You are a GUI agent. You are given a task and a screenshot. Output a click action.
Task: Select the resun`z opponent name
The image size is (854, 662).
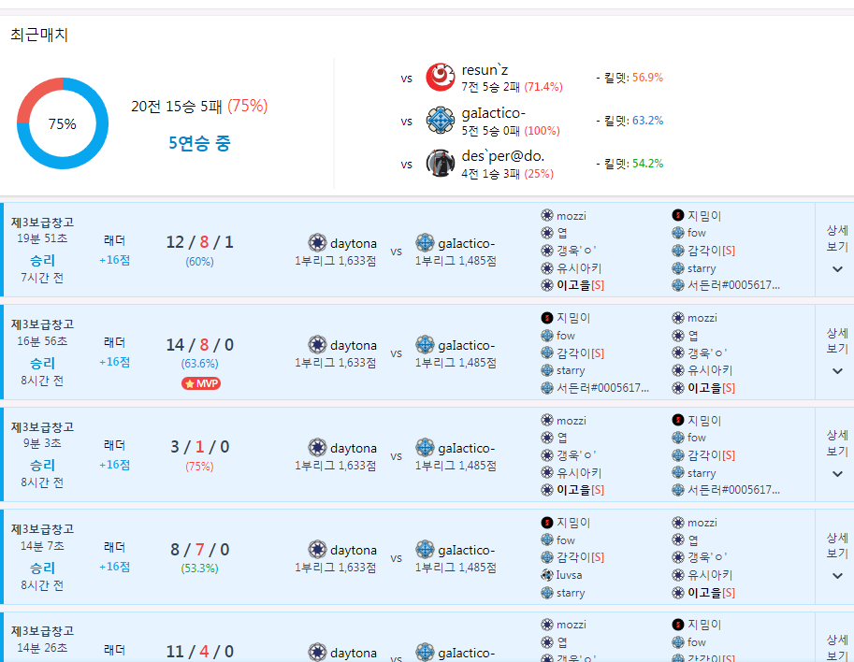(x=485, y=70)
